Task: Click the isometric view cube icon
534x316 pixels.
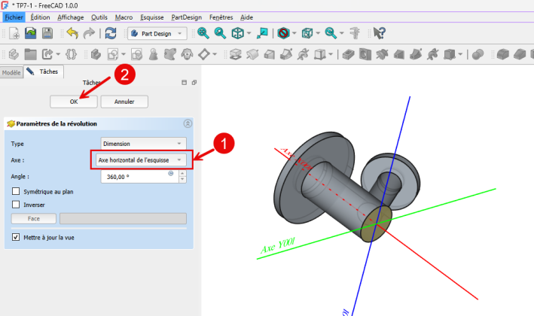Action: 238,33
